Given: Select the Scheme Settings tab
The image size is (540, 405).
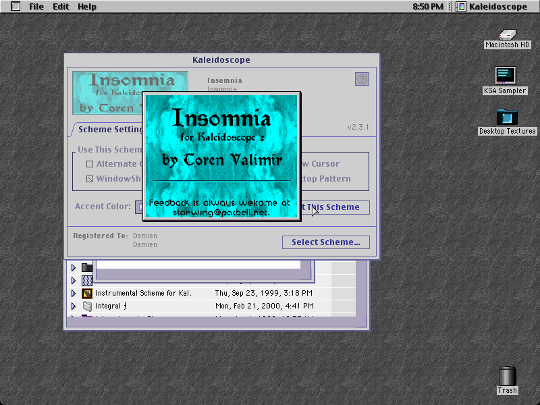Looking at the screenshot, I should [107, 130].
